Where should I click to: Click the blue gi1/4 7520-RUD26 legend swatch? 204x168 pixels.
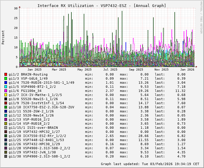(6, 83)
